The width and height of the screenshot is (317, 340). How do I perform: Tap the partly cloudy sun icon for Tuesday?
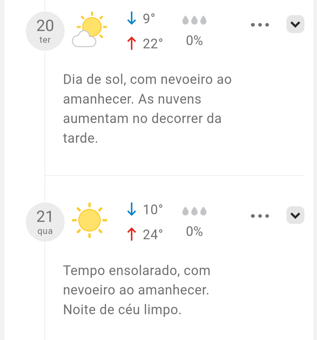click(x=90, y=29)
